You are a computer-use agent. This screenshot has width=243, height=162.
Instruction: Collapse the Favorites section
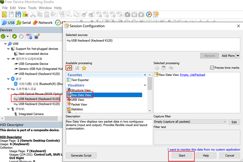click(145, 75)
